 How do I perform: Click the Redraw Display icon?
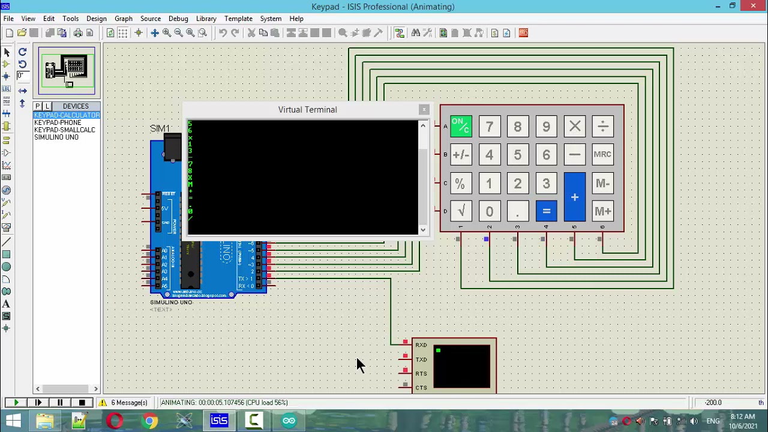click(110, 33)
